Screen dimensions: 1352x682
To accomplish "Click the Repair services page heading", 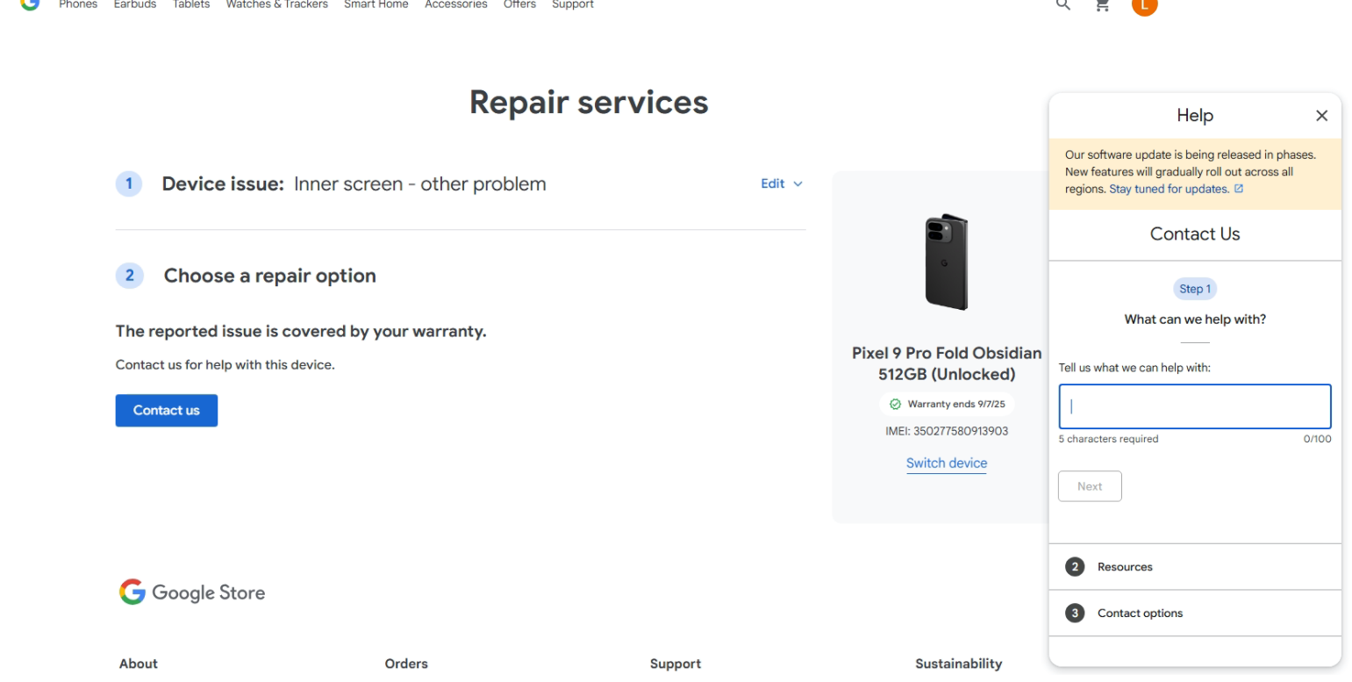I will point(589,102).
